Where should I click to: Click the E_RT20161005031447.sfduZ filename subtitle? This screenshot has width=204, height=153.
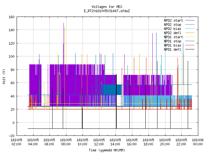click(107, 11)
